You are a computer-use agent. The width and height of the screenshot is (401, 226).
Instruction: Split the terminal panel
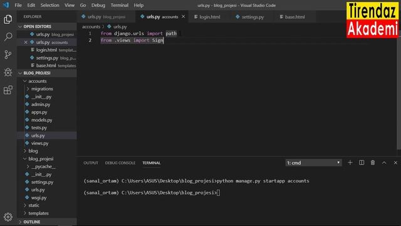(x=362, y=163)
